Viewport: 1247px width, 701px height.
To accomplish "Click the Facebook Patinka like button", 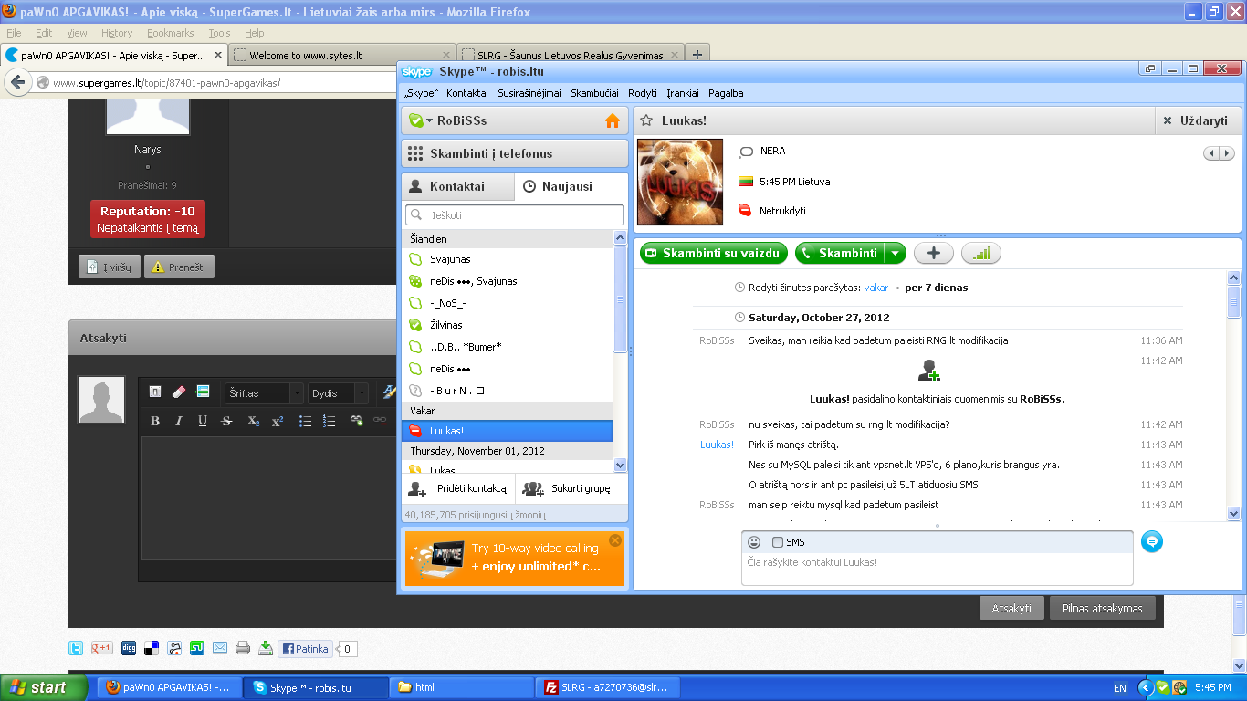I will pyautogui.click(x=305, y=649).
